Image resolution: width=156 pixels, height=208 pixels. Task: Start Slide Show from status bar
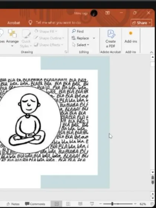[x=92, y=204]
